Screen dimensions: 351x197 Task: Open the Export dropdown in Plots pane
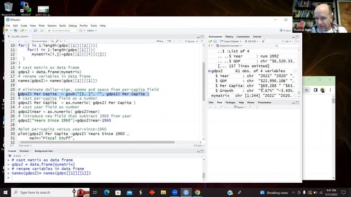click(x=240, y=107)
